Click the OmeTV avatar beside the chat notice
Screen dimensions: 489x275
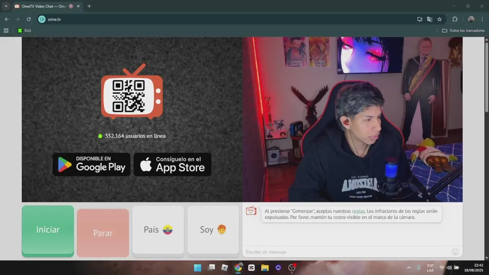click(251, 211)
